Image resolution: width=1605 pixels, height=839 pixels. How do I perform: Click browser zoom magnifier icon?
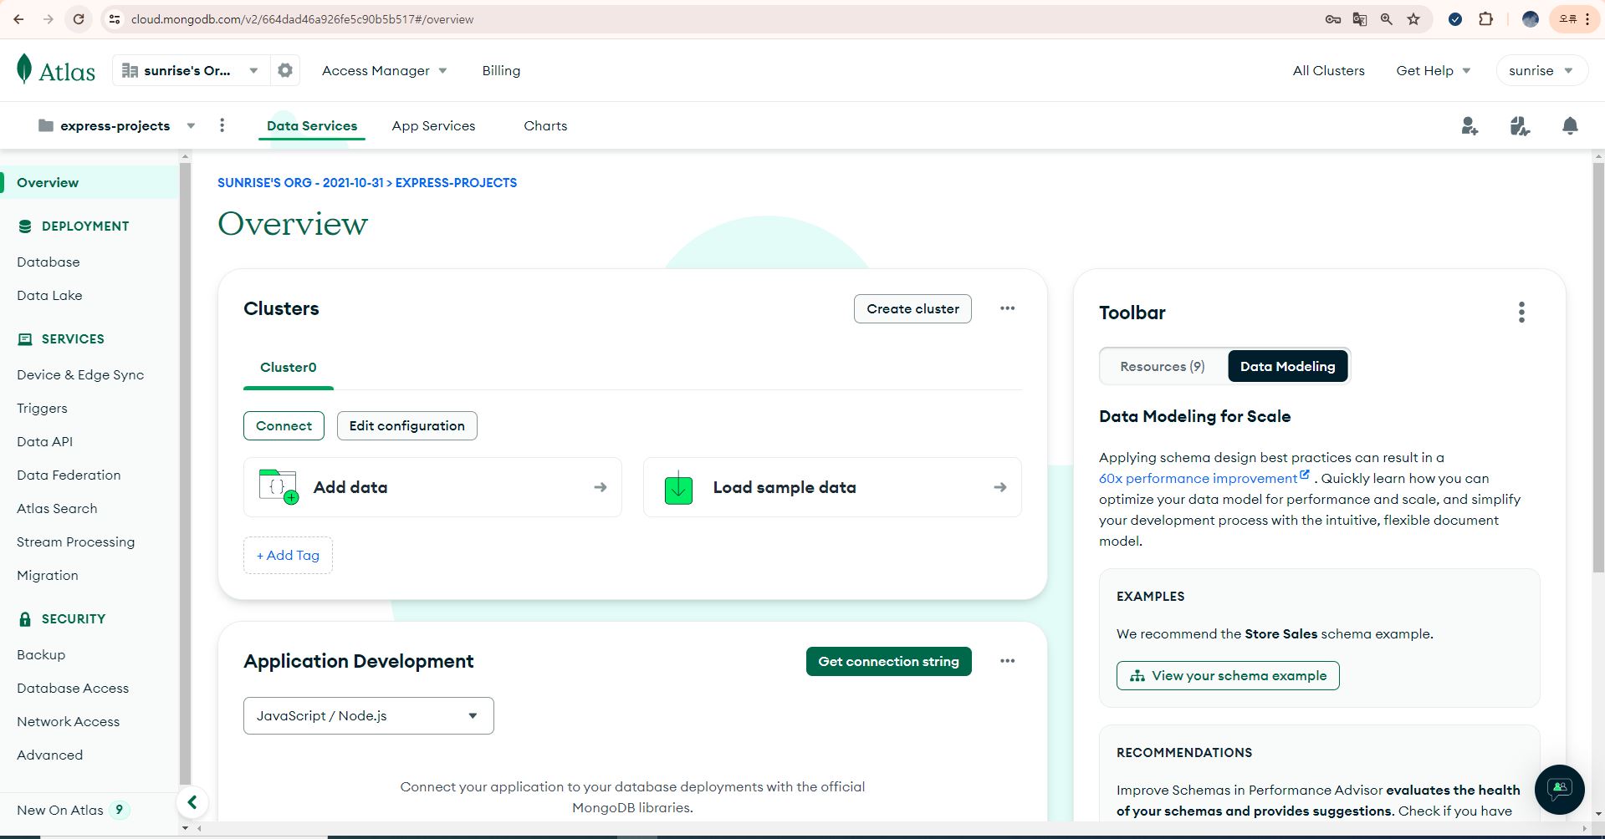[x=1387, y=19]
